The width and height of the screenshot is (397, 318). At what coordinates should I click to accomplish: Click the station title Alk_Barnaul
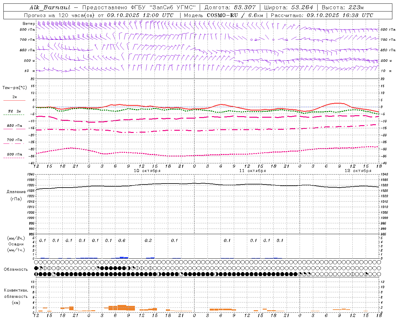[50, 7]
